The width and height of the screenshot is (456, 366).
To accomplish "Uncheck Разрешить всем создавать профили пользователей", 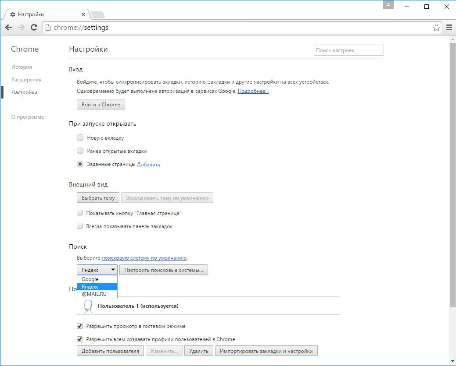I will click(x=80, y=339).
